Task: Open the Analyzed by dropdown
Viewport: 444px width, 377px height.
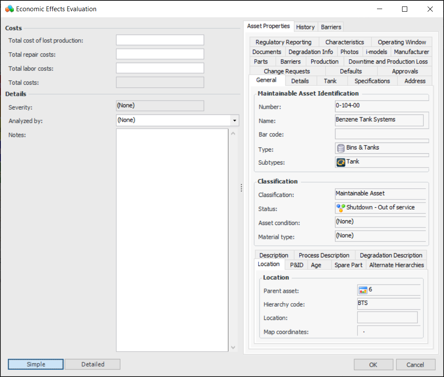Action: [234, 120]
